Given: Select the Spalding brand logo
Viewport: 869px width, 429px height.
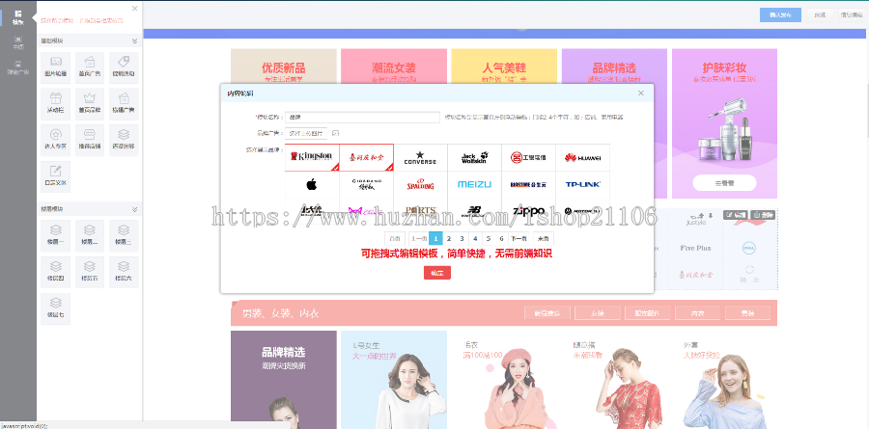Looking at the screenshot, I should [x=420, y=184].
